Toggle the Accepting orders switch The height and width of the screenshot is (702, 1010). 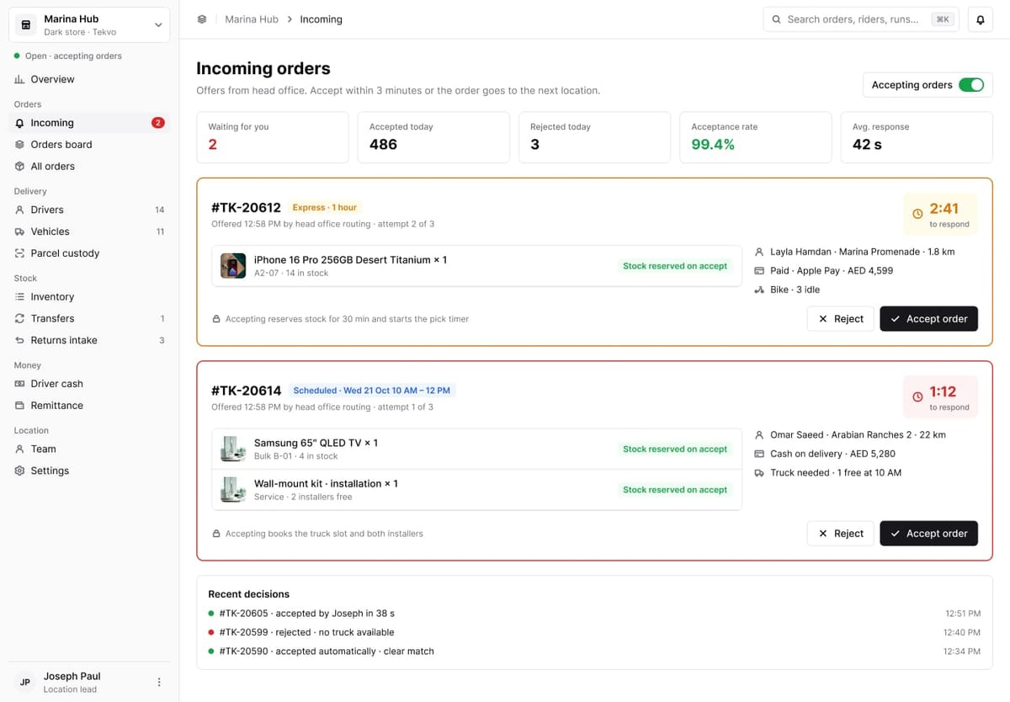(971, 85)
